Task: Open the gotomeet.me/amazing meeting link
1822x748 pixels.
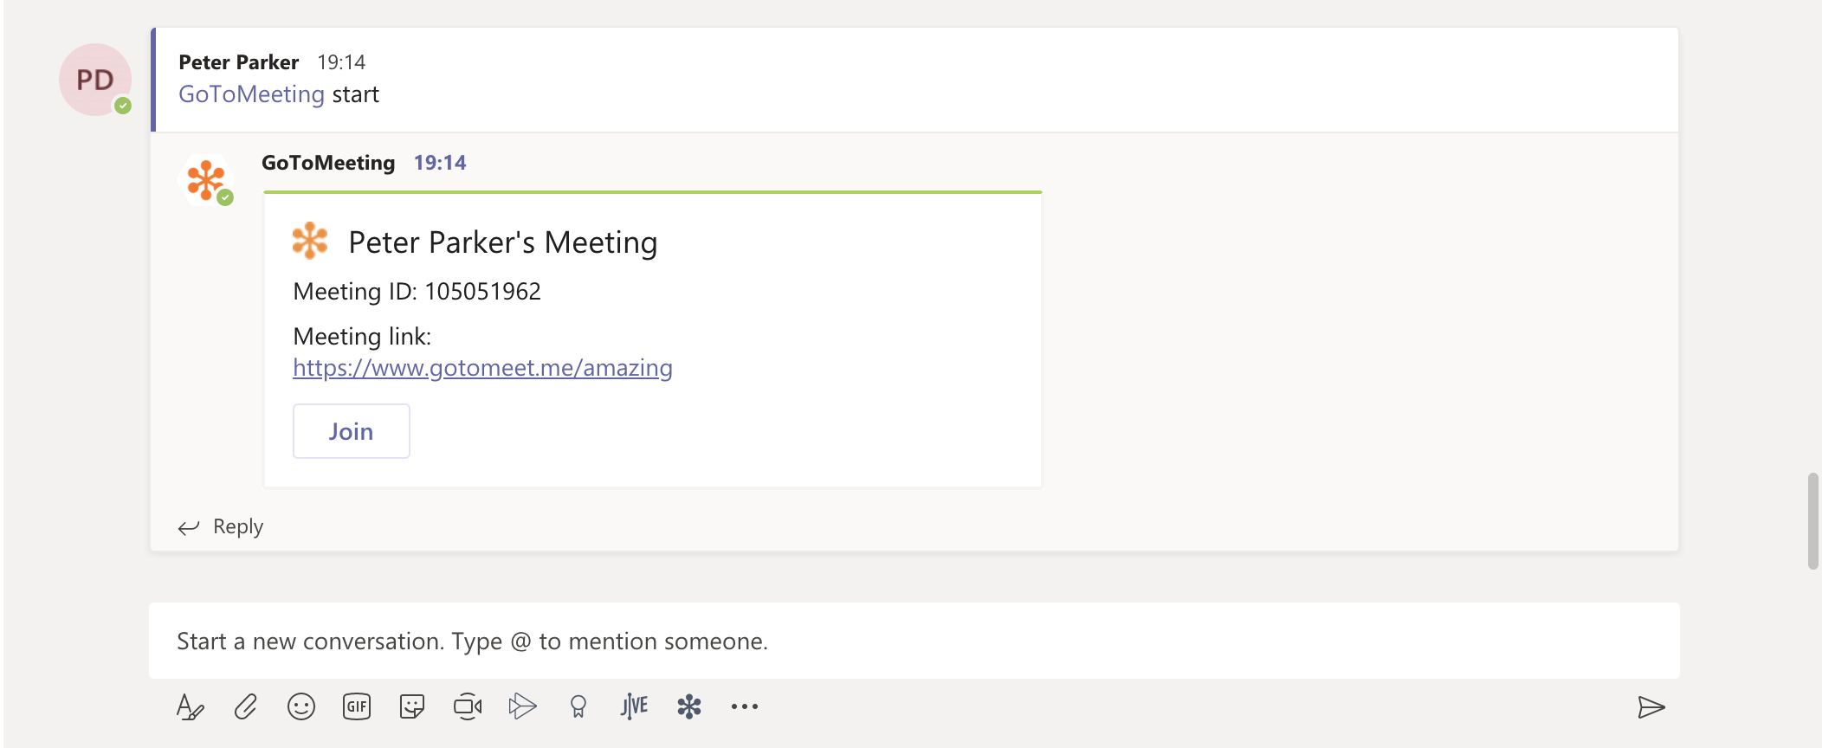Action: tap(482, 368)
